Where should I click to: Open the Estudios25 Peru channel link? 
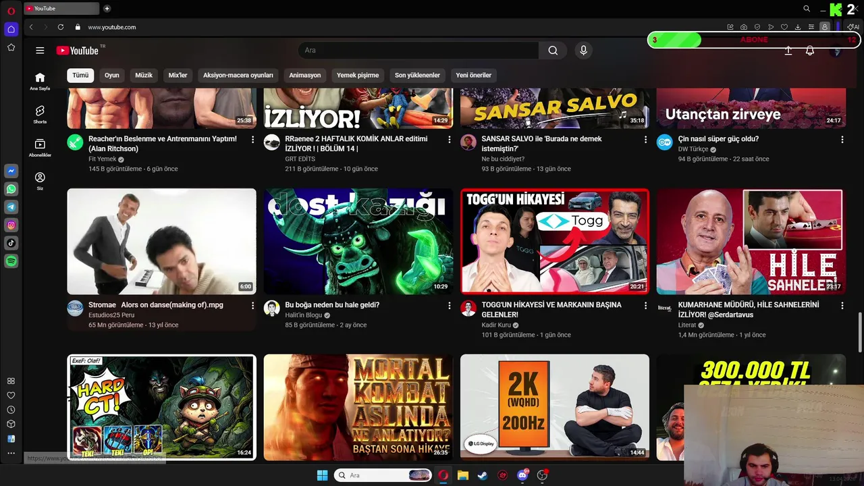point(111,315)
